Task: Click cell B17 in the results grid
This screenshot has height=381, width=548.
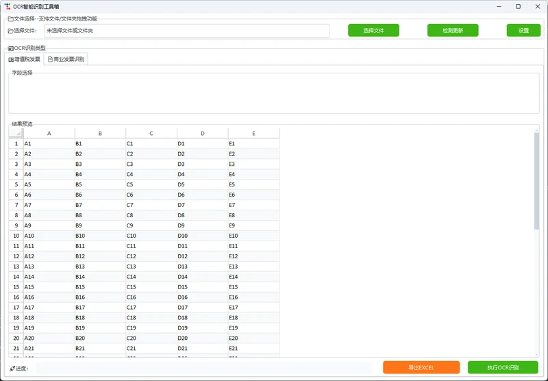Action: pyautogui.click(x=100, y=307)
